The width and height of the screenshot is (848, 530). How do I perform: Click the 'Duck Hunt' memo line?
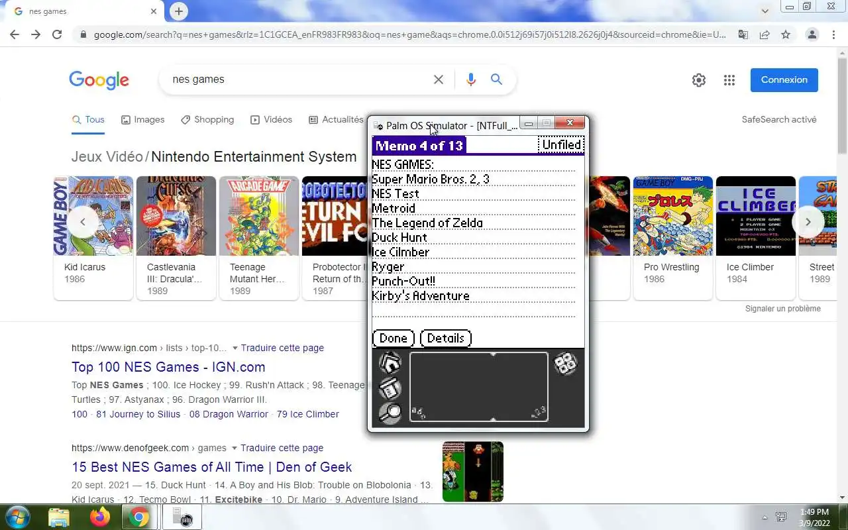click(x=399, y=237)
